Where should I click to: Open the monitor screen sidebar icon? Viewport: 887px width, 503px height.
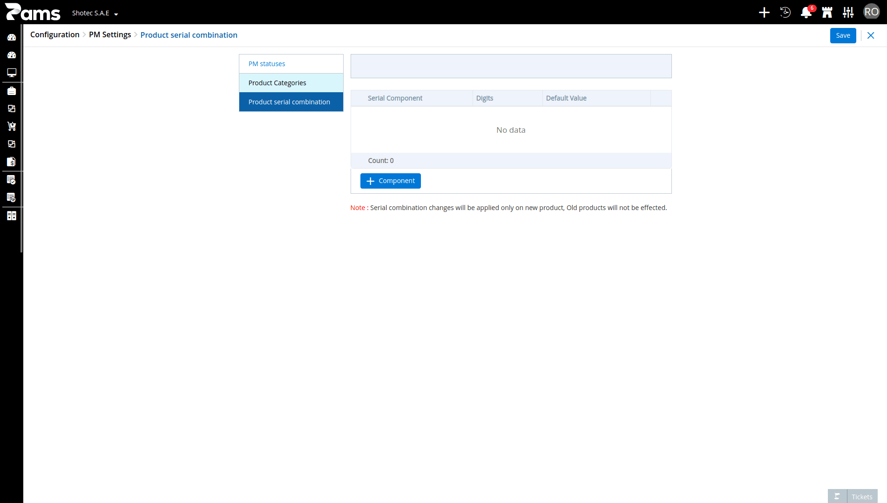(12, 73)
